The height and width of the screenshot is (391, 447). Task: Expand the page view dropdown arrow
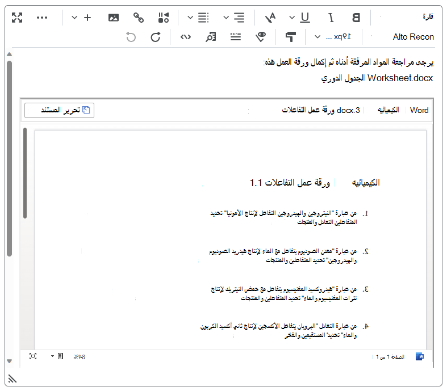[52, 356]
